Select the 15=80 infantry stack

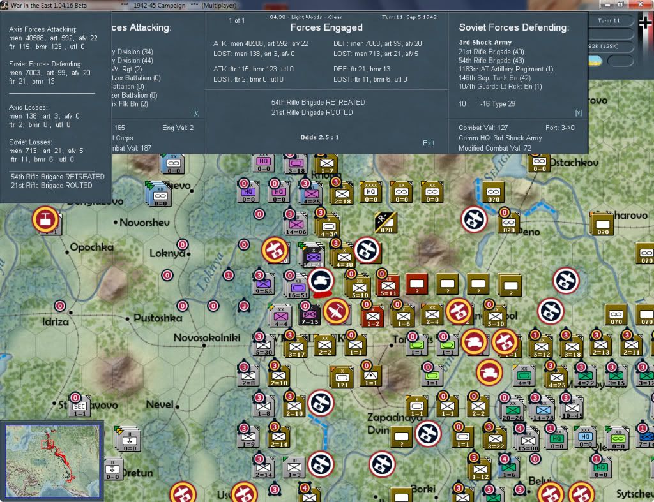[x=527, y=441]
